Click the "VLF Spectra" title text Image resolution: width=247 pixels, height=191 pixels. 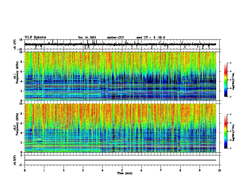tap(35, 37)
